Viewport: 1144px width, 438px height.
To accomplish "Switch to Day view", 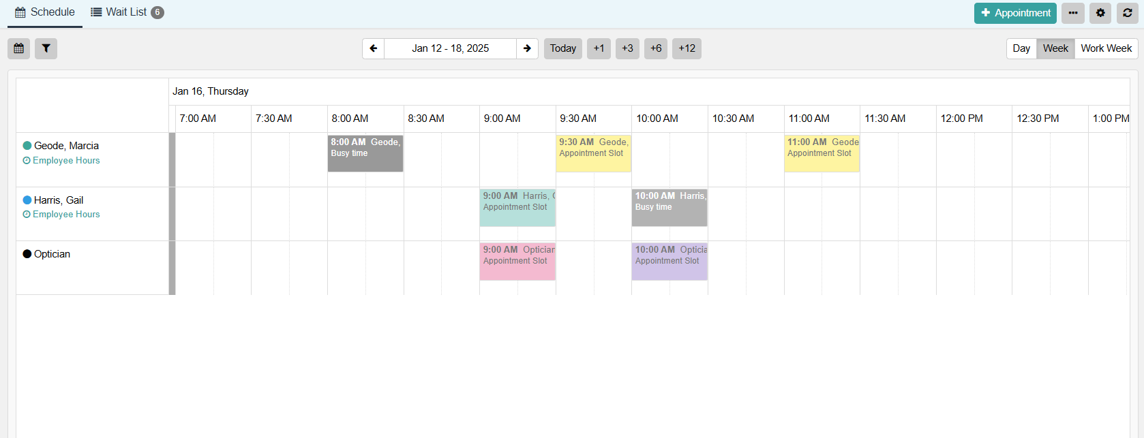I will [1021, 48].
